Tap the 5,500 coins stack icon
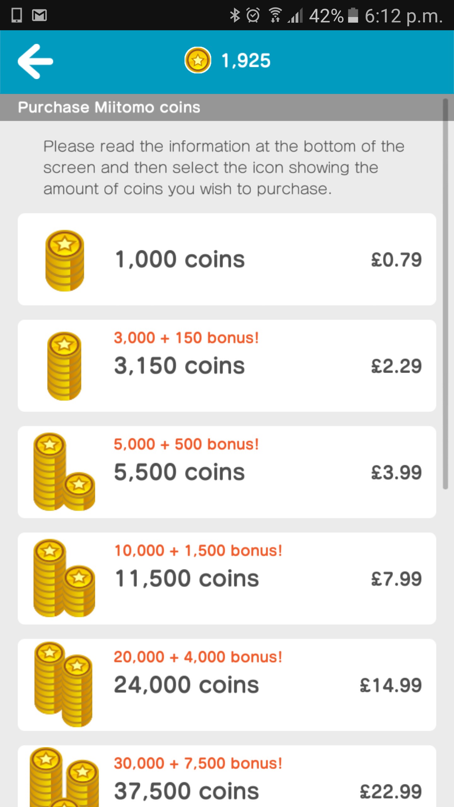This screenshot has height=807, width=454. 64,472
